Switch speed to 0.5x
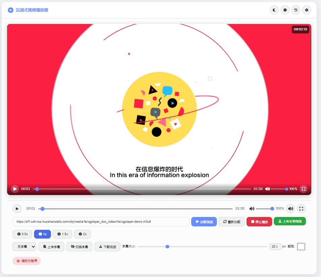 [22, 234]
